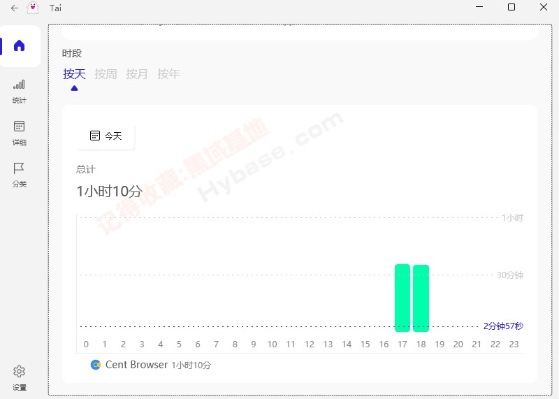Click the 总计 label
The image size is (559, 399).
(x=85, y=169)
